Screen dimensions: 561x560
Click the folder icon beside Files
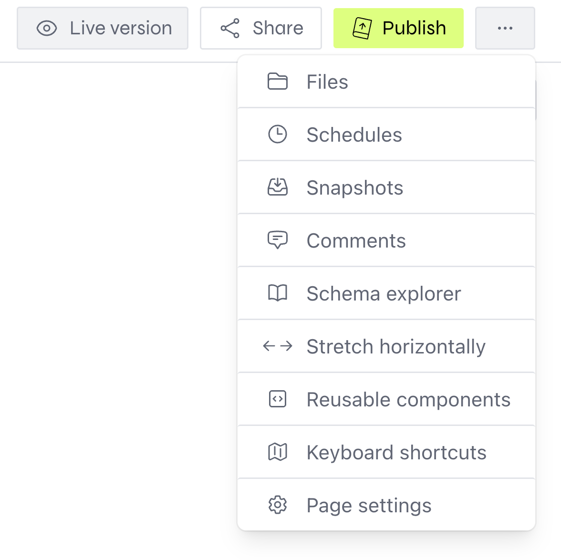click(278, 82)
